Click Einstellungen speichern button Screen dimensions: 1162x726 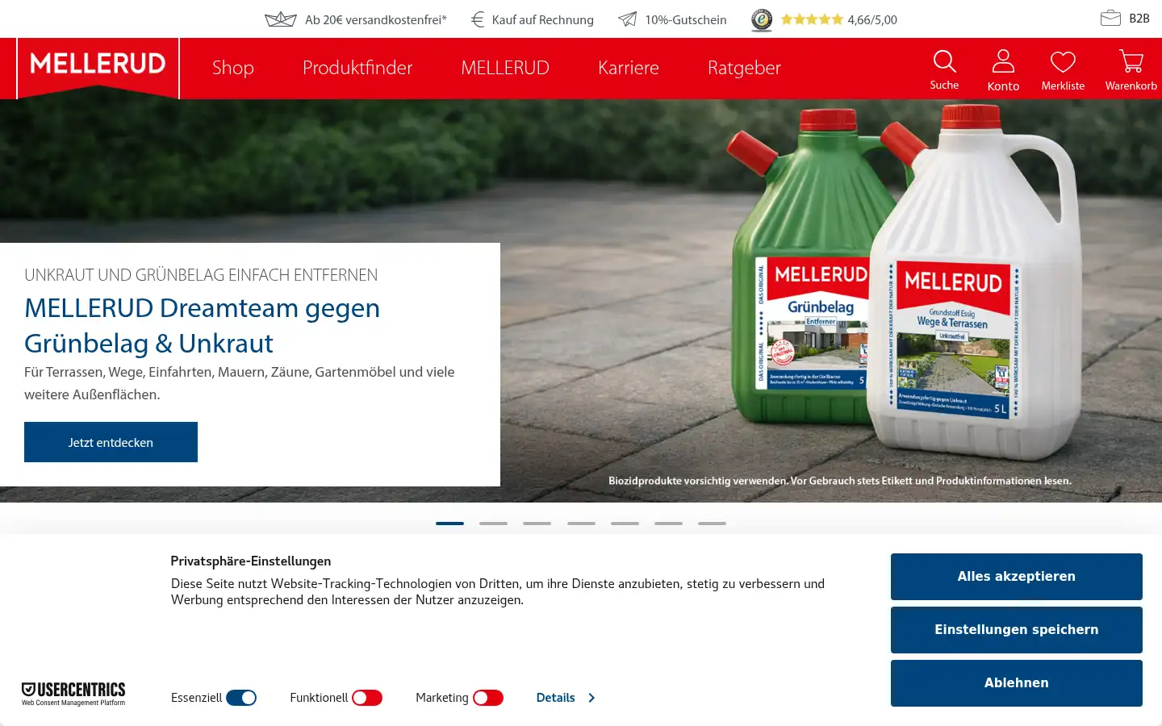tap(1017, 630)
